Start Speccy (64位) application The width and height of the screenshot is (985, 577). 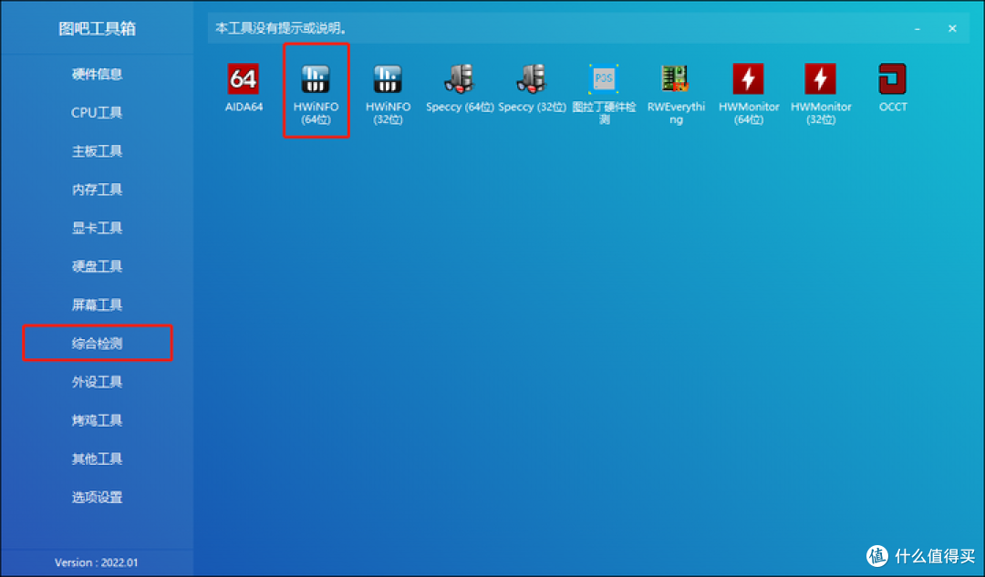tap(460, 88)
